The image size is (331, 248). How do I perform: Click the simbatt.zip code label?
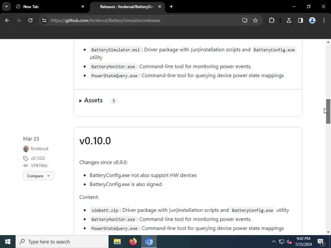point(105,210)
